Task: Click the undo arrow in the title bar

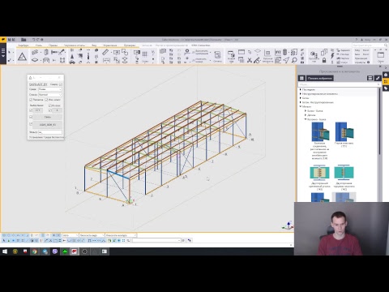Action: [x=33, y=40]
